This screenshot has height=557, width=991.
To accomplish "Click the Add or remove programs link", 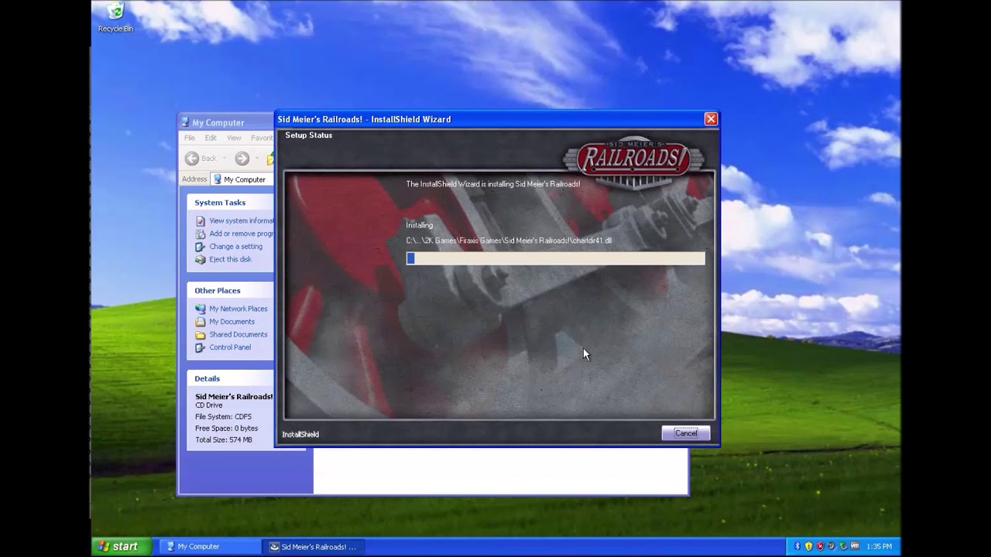I will [242, 234].
